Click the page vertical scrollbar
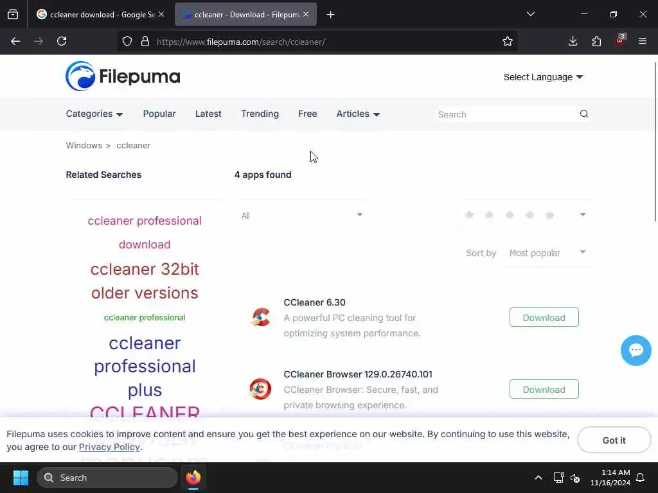 click(x=655, y=142)
